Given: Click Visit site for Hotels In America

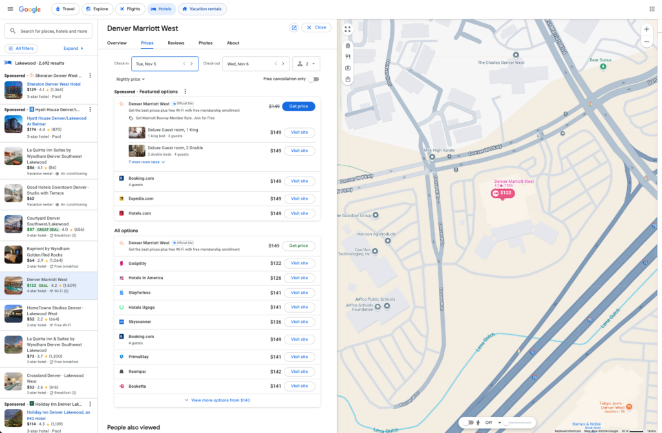Looking at the screenshot, I should coord(299,278).
